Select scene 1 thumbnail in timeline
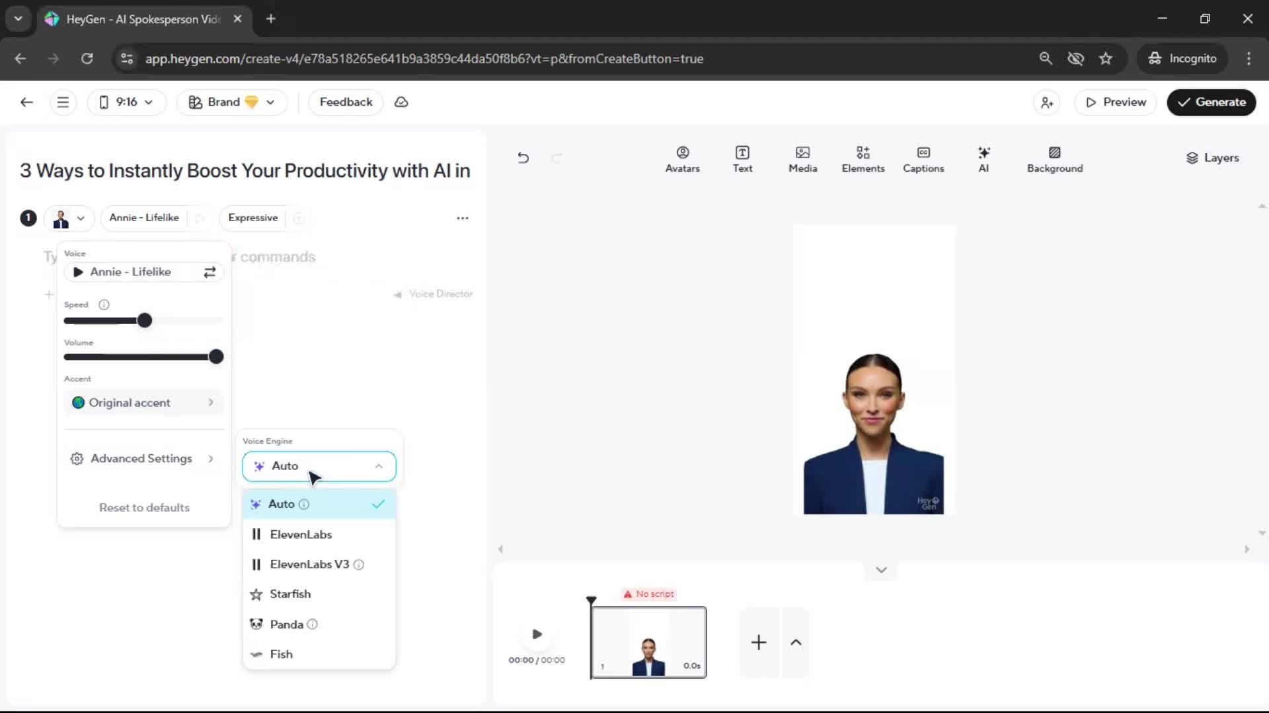 point(648,642)
